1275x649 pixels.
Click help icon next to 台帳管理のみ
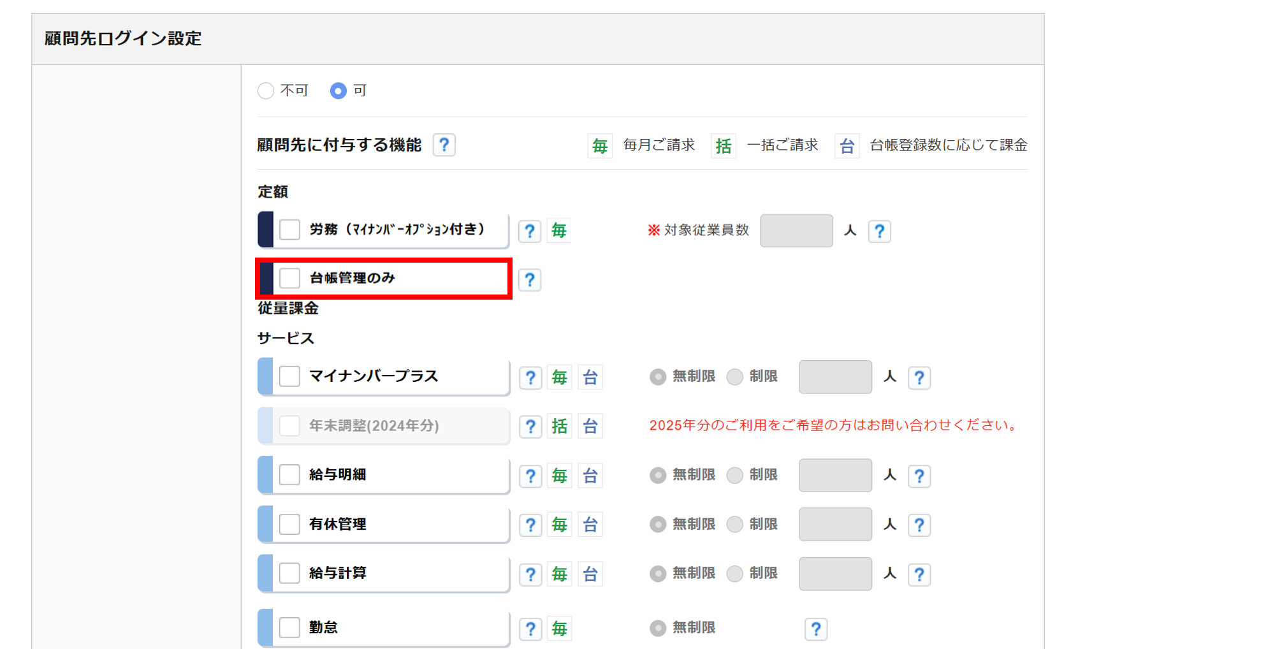click(x=529, y=280)
